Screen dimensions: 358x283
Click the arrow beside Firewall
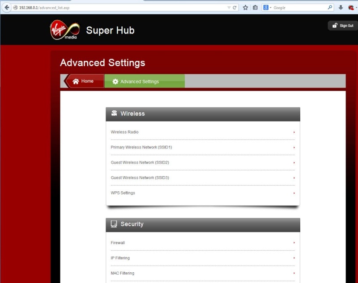click(294, 243)
